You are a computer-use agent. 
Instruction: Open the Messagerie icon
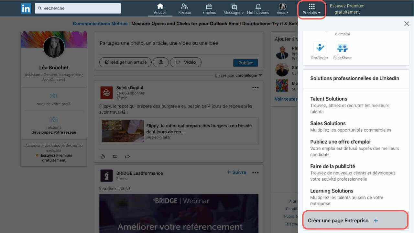click(233, 6)
